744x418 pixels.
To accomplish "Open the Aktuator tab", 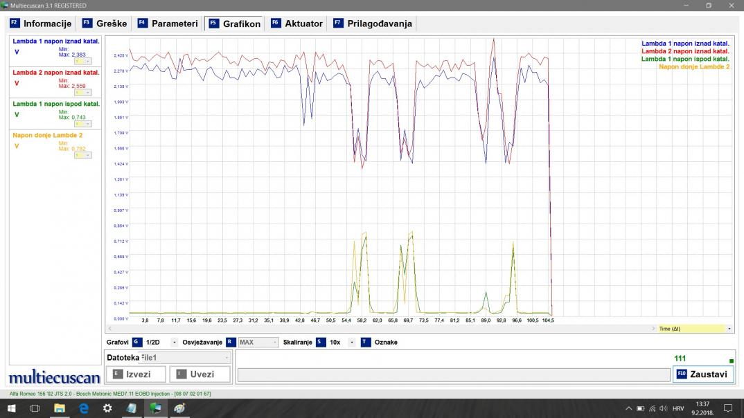I will coord(297,24).
